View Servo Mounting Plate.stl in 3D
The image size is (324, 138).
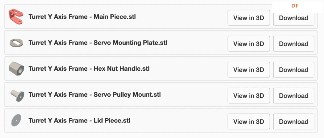pos(249,44)
